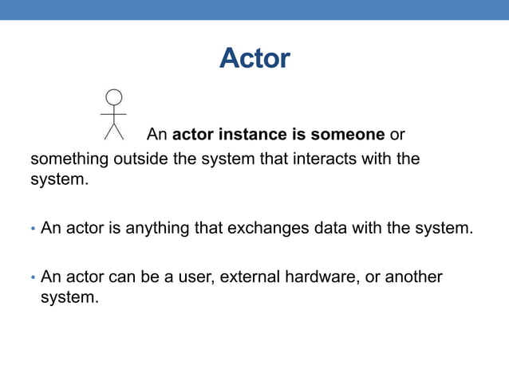Screen dimensions: 509x381
Task: Click the word 'another' in second bullet
Action: click(413, 277)
